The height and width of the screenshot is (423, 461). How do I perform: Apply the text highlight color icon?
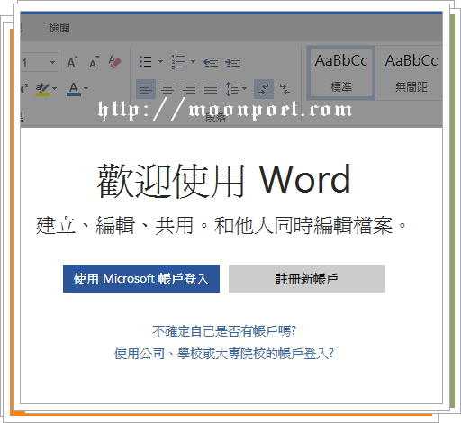[x=42, y=89]
